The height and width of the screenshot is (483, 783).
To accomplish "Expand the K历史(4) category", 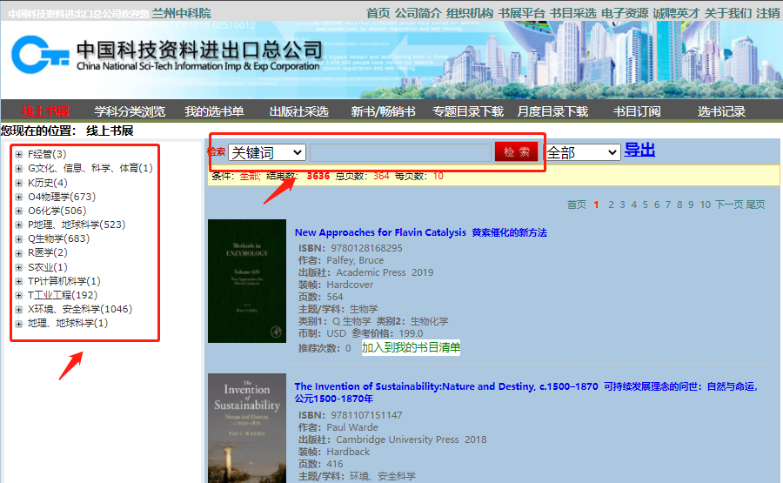I will pyautogui.click(x=19, y=183).
